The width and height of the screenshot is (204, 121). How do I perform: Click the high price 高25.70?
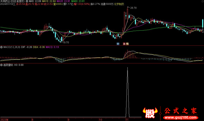tap(30, 4)
